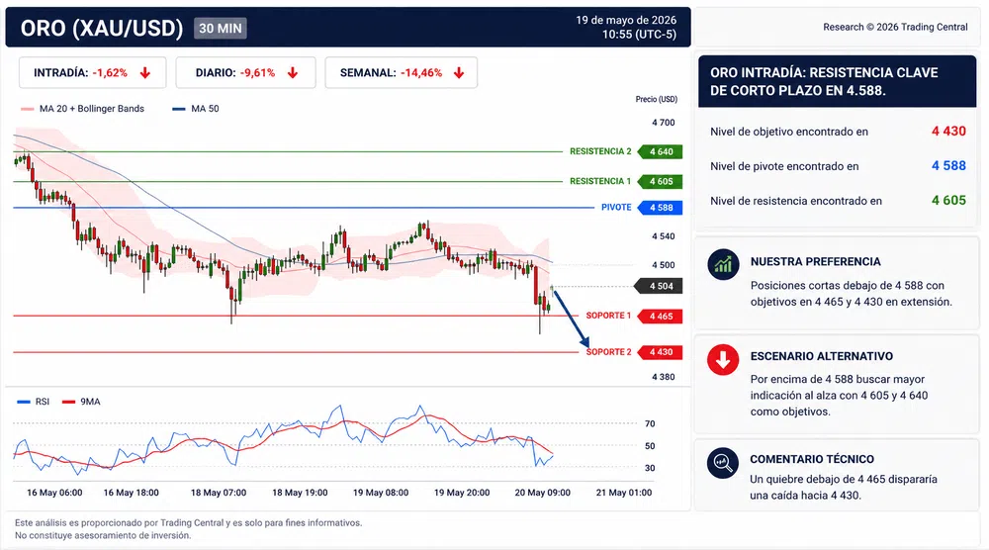Click the magnifier Comentario Técnico icon

(x=723, y=463)
